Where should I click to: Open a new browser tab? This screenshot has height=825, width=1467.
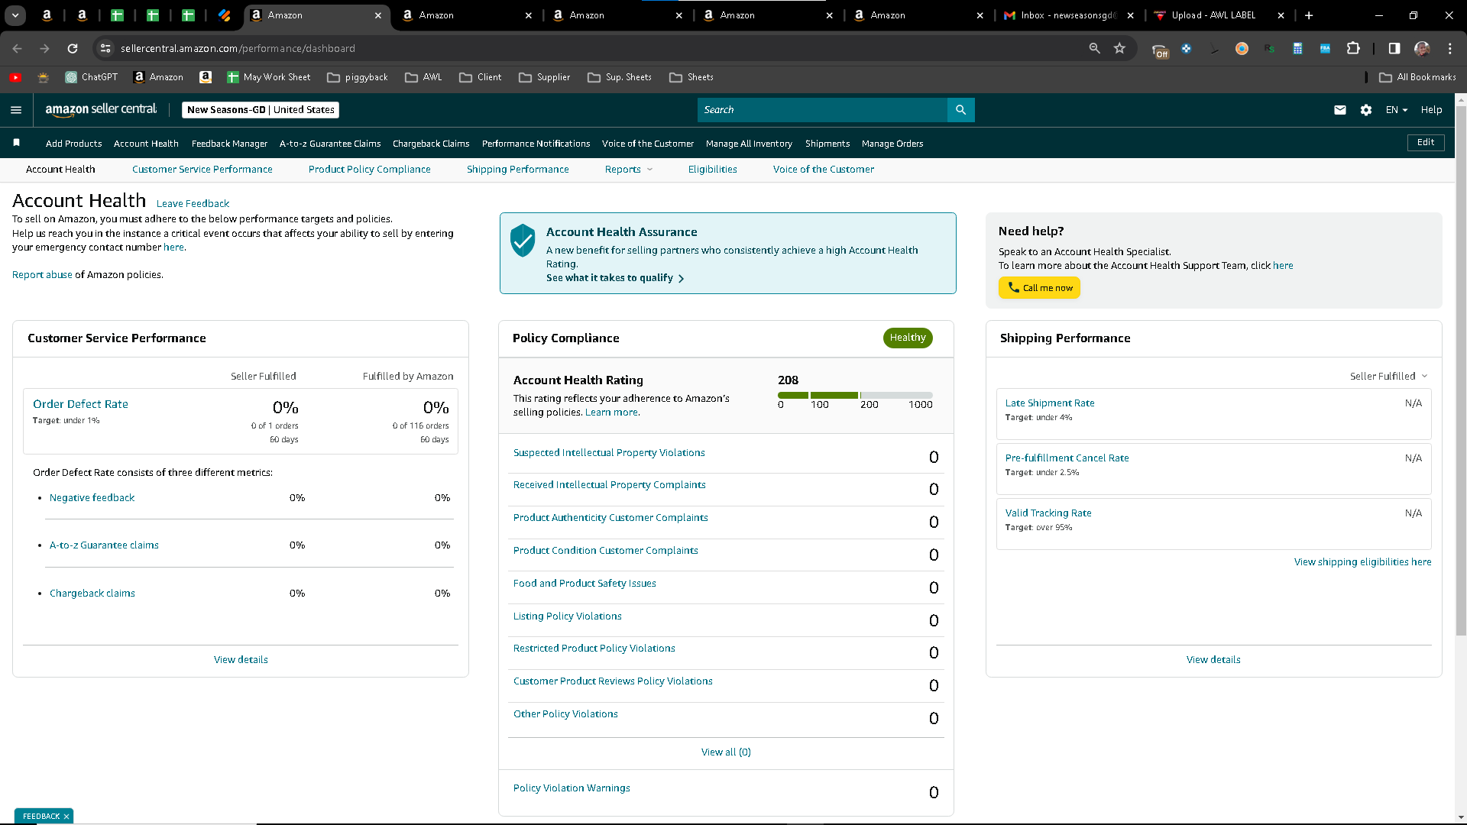pyautogui.click(x=1309, y=15)
